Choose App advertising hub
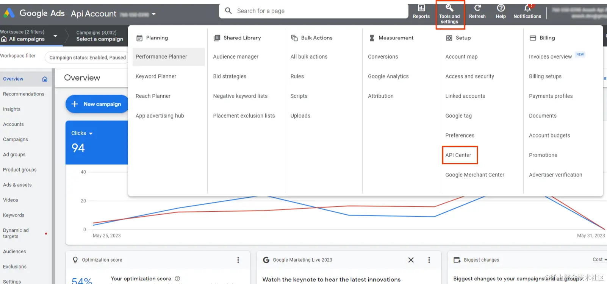607x284 pixels. [160, 116]
